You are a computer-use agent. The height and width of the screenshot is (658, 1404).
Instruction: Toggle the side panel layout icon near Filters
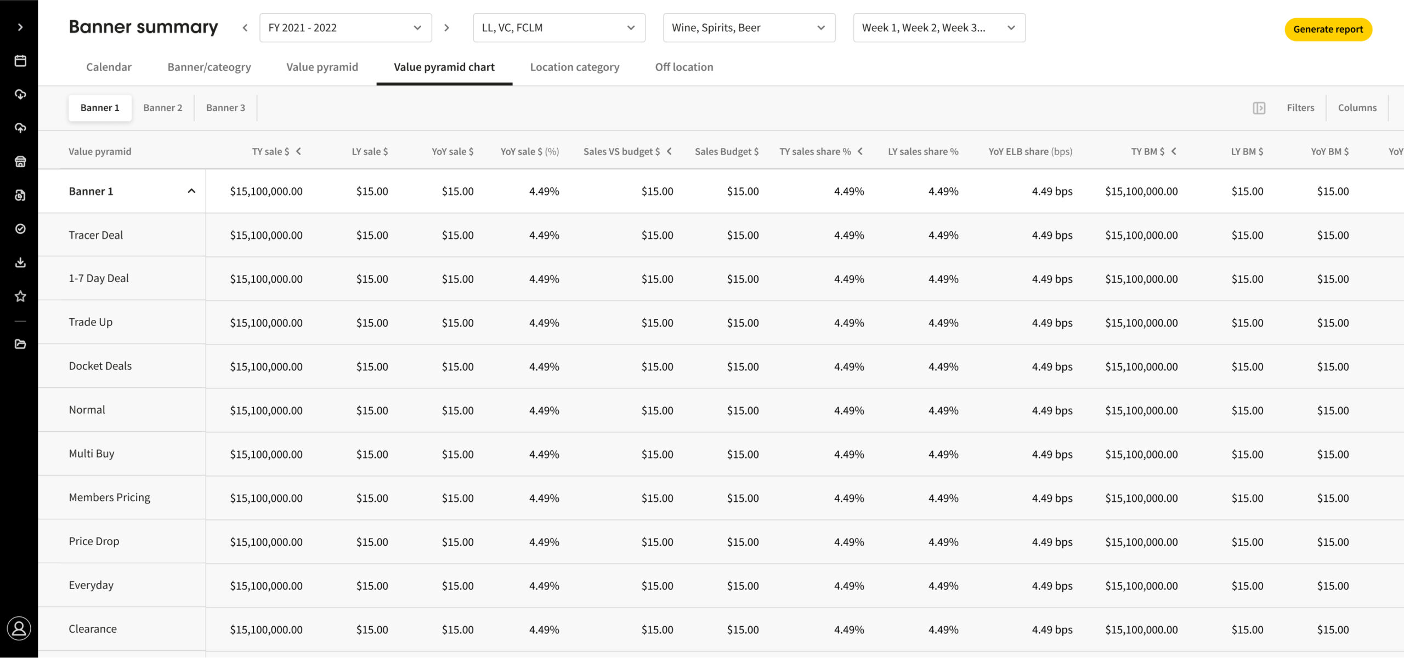(1259, 108)
